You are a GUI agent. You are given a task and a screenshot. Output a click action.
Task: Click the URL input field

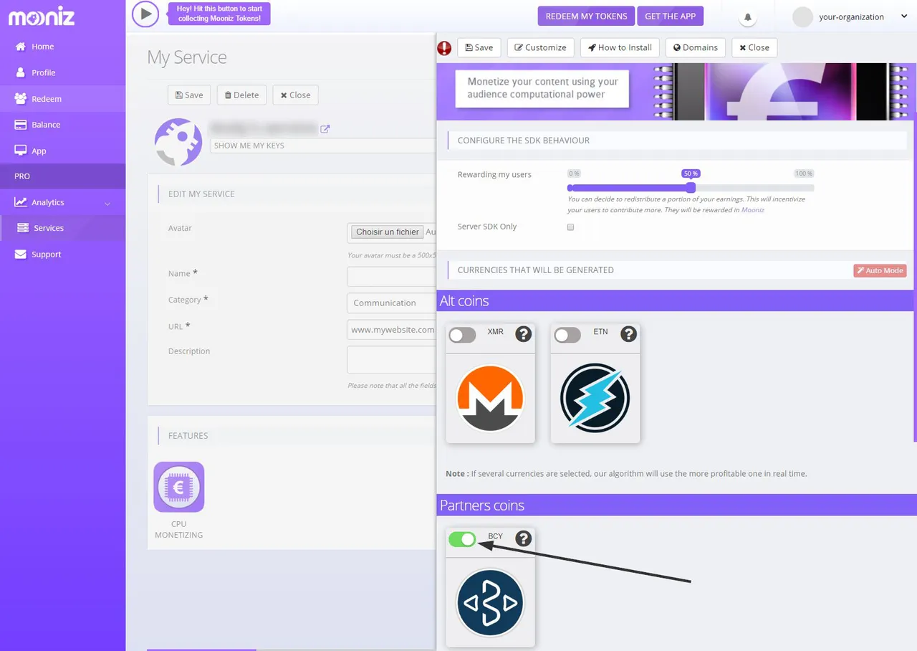[x=391, y=330]
